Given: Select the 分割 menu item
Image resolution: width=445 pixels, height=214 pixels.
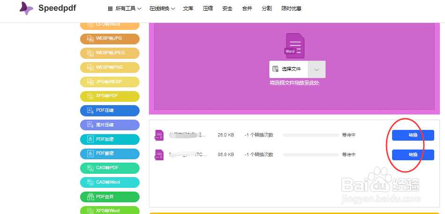Looking at the screenshot, I should [x=267, y=9].
